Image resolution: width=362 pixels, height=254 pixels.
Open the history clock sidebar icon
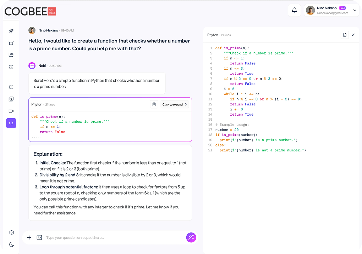click(11, 67)
